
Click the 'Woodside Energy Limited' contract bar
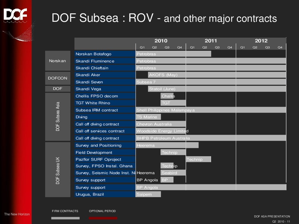point(161,131)
